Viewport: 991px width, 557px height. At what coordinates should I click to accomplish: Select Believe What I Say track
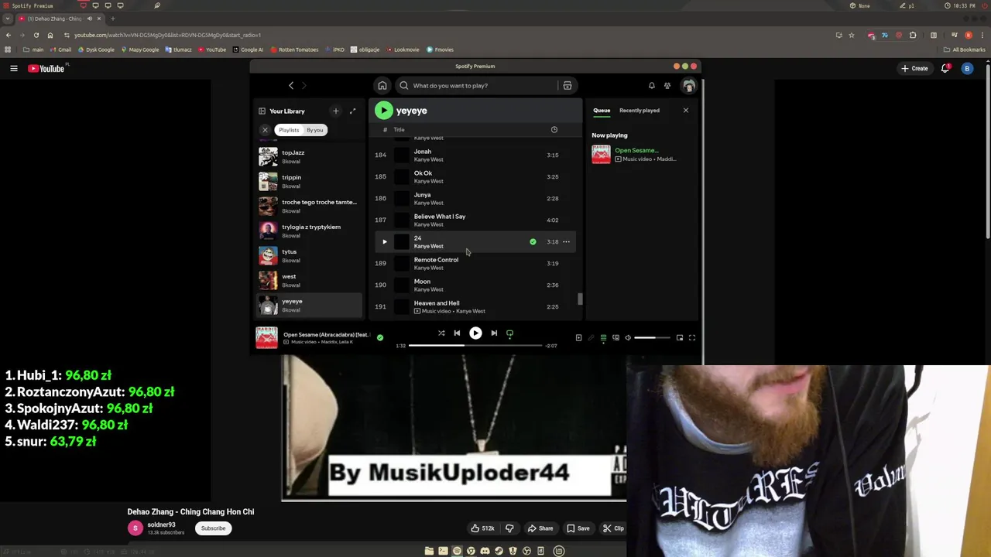pos(474,220)
